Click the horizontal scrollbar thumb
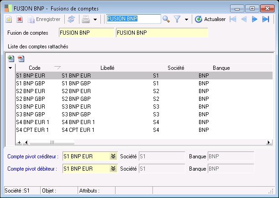The height and width of the screenshot is (198, 279). 52,142
